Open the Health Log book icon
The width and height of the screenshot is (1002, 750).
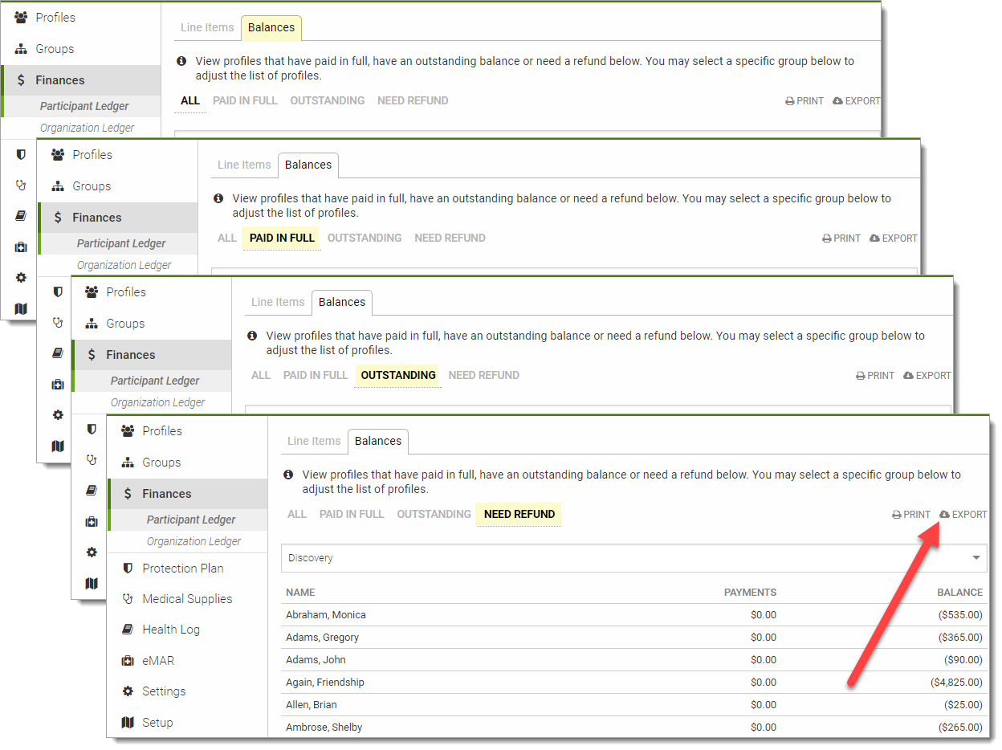click(128, 630)
